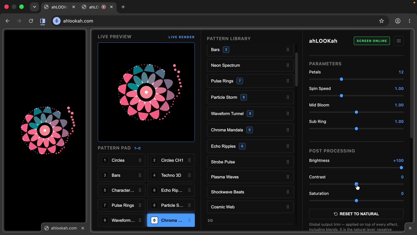Expand the browser tab search dropdown

34,7
